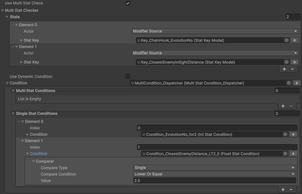Click edit button beside MultiCondition_Dispatcher

[x=297, y=83]
